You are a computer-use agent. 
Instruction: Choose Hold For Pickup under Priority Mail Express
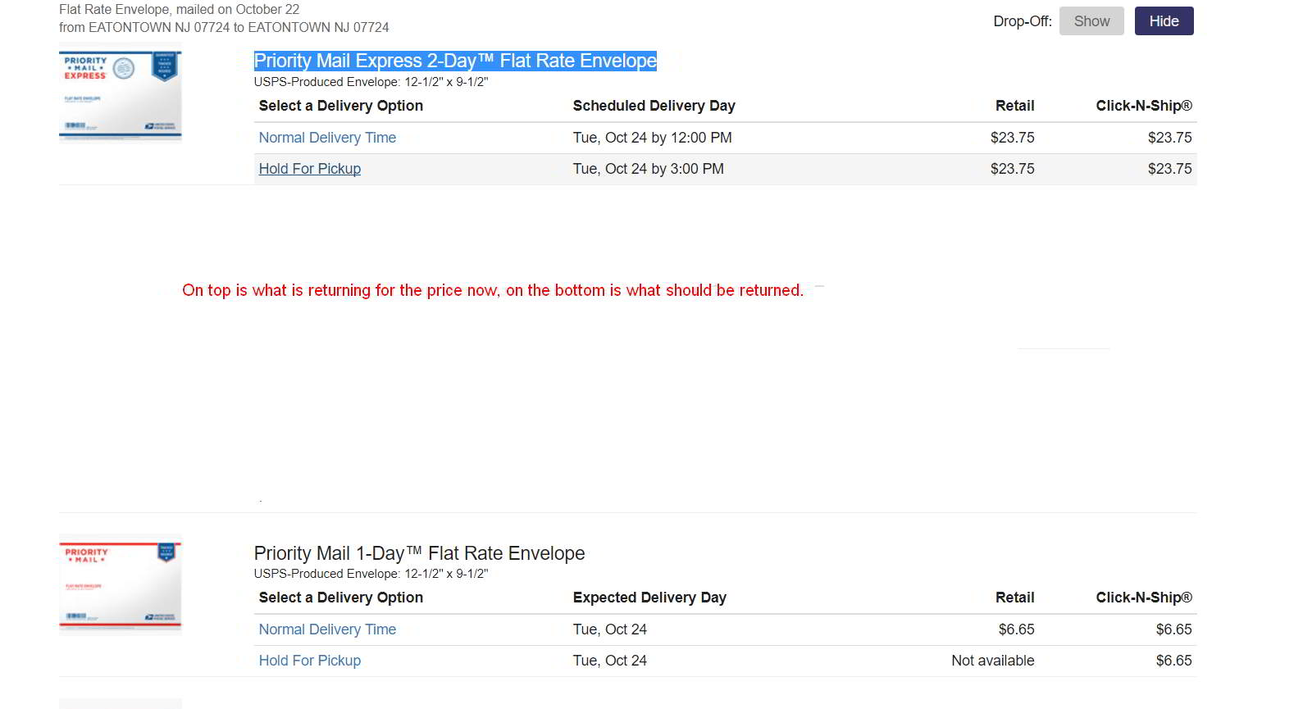pos(310,169)
